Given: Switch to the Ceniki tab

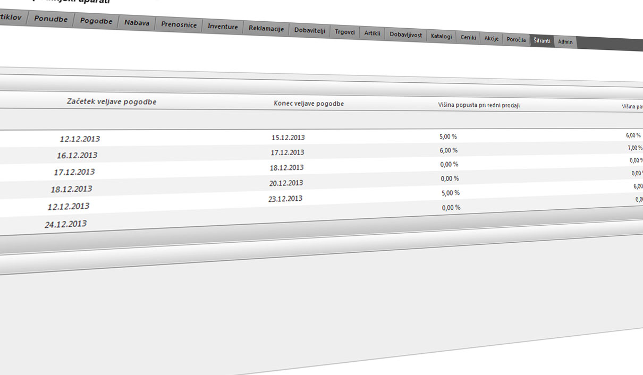Looking at the screenshot, I should pyautogui.click(x=468, y=38).
